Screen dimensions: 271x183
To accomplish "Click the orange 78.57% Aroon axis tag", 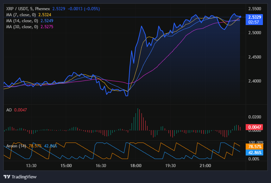I will pyautogui.click(x=254, y=146).
